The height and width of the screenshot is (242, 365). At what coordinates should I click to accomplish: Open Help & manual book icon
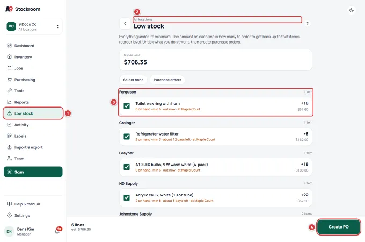tap(9, 204)
